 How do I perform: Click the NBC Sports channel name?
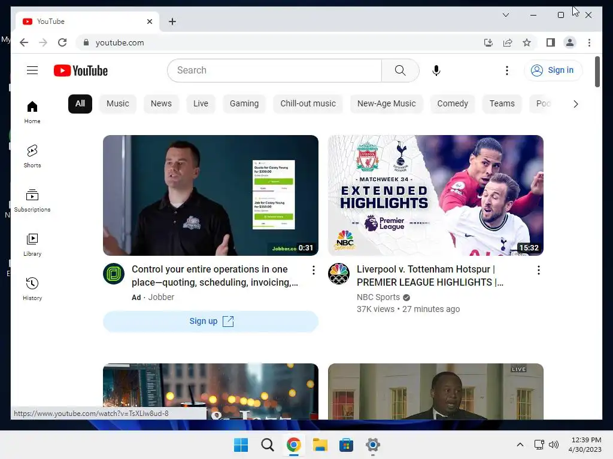pyautogui.click(x=378, y=297)
